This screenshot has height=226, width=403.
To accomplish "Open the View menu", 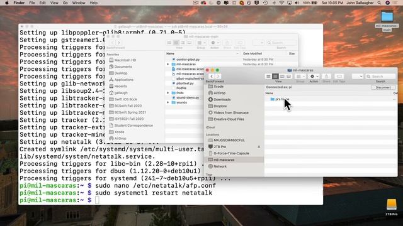I will tap(54, 3).
